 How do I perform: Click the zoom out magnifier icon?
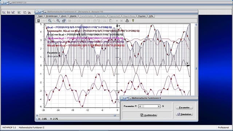click(x=50, y=21)
